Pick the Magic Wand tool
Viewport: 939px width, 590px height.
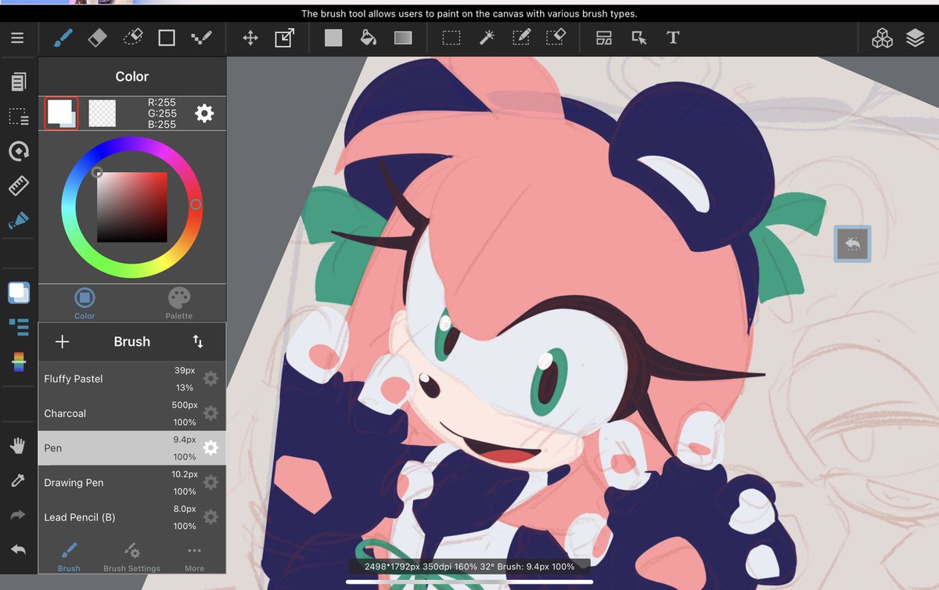(487, 38)
